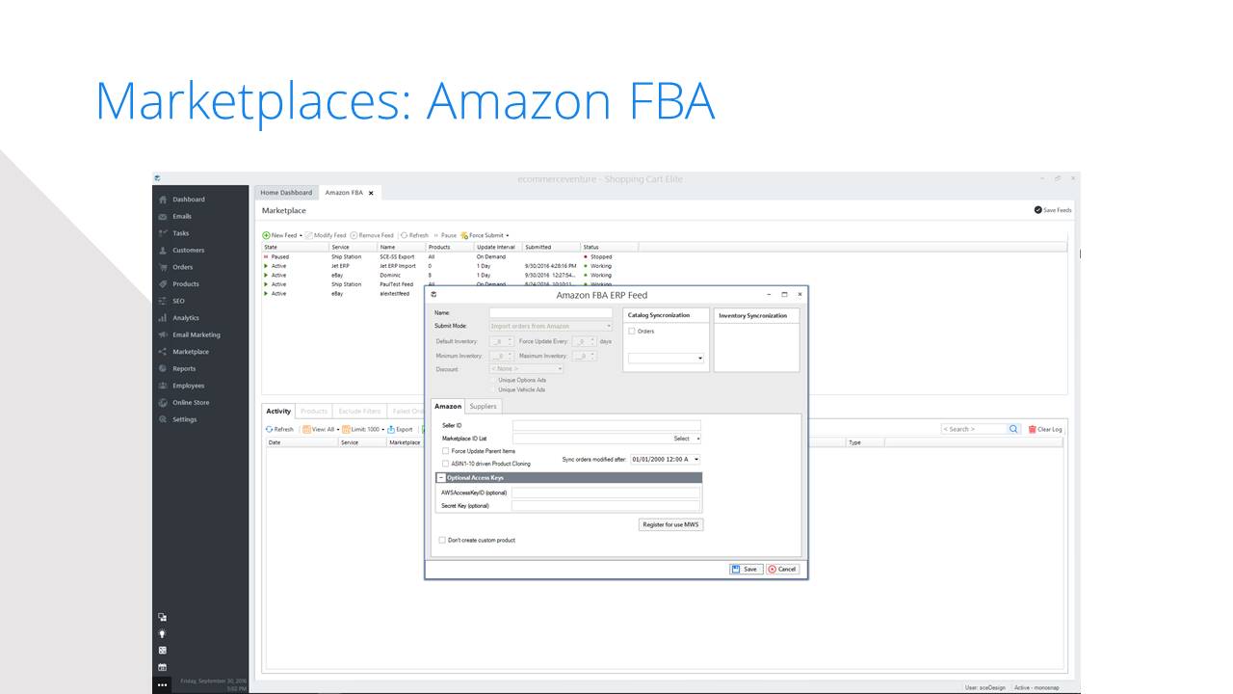The image size is (1233, 694).
Task: Click the Register for use MWS button
Action: click(x=671, y=524)
